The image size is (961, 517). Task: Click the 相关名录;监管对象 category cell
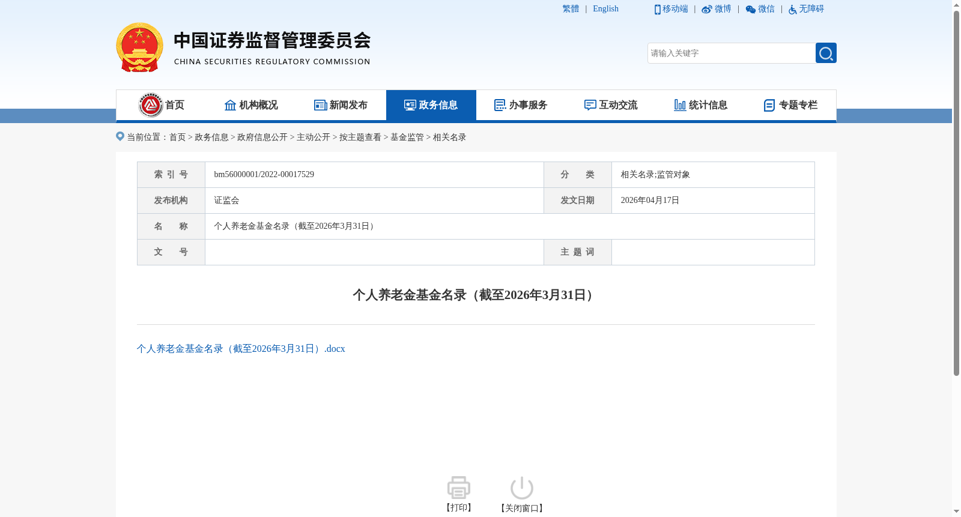[x=713, y=175]
